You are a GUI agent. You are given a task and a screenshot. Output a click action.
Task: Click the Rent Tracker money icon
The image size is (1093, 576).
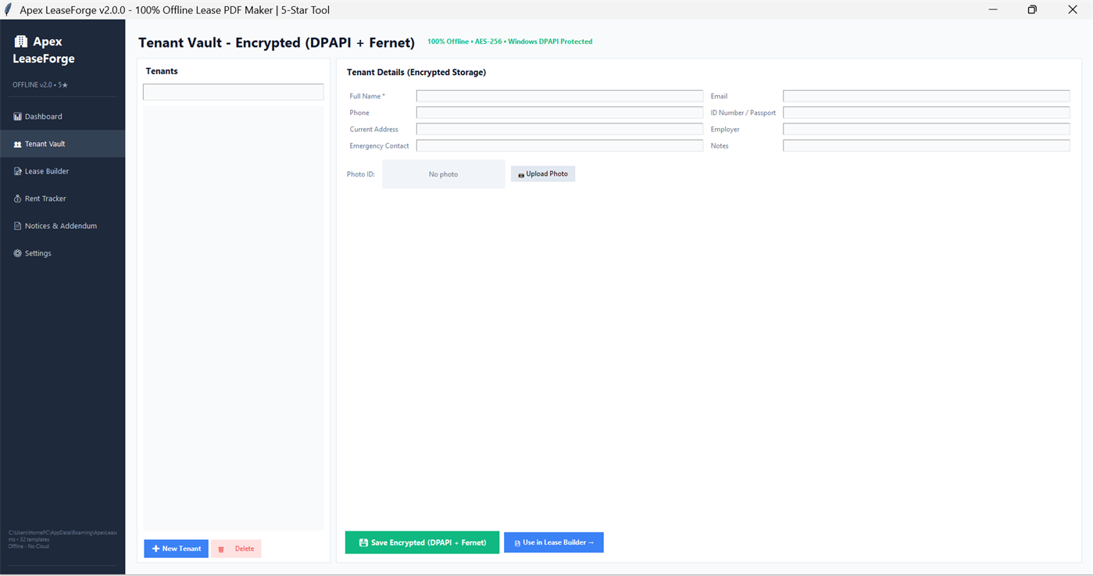17,199
